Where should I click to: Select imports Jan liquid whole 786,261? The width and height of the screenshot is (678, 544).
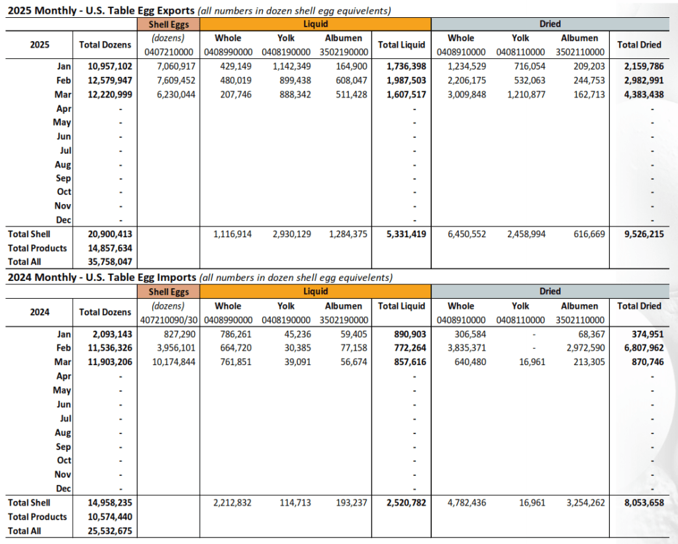pyautogui.click(x=236, y=334)
